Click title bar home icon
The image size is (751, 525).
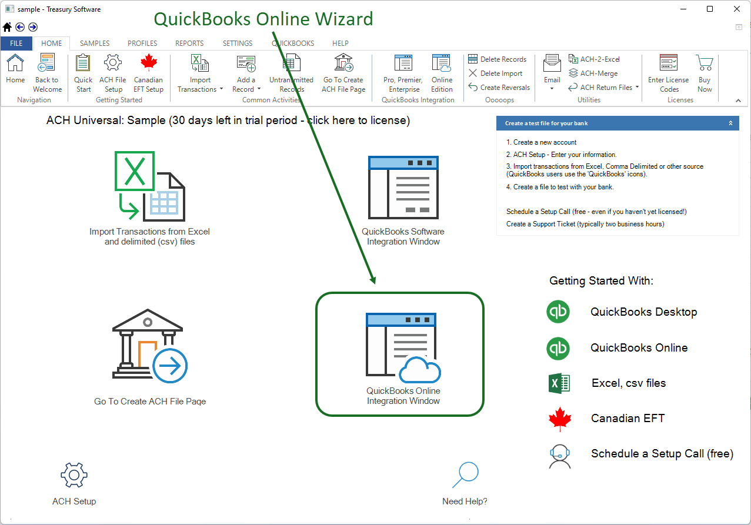[x=7, y=27]
